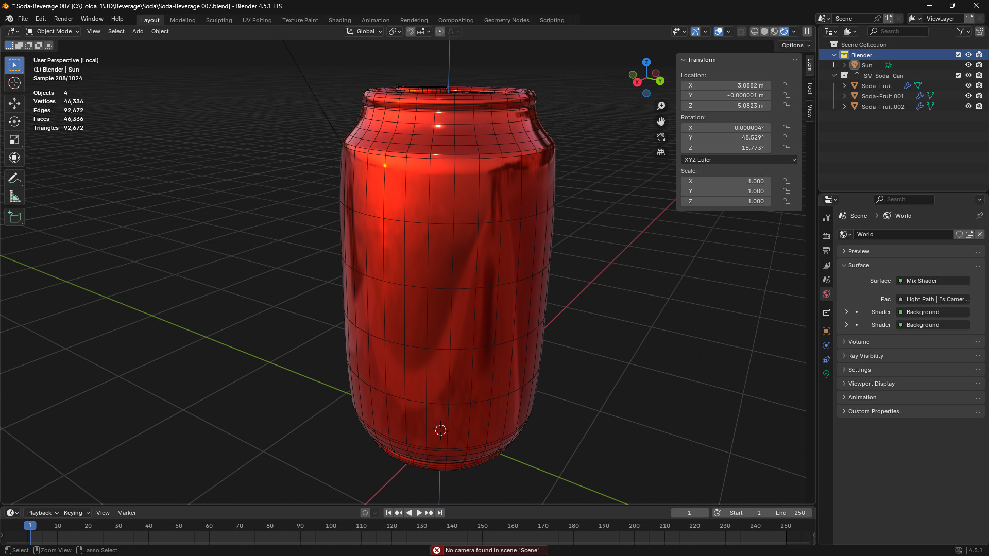Uncheck the SM_Soda-Can collection checkbox

coord(958,75)
